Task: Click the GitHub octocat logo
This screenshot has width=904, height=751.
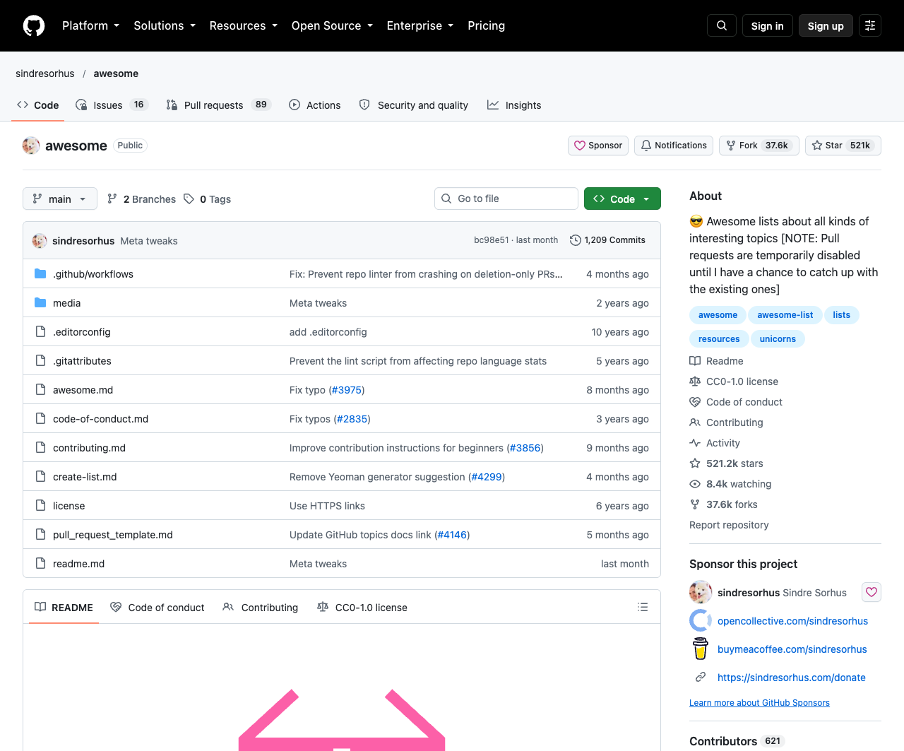Action: pos(34,25)
